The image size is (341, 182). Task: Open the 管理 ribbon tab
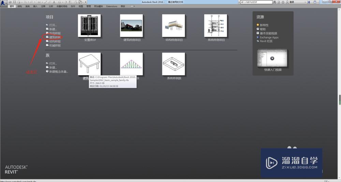pos(89,6)
